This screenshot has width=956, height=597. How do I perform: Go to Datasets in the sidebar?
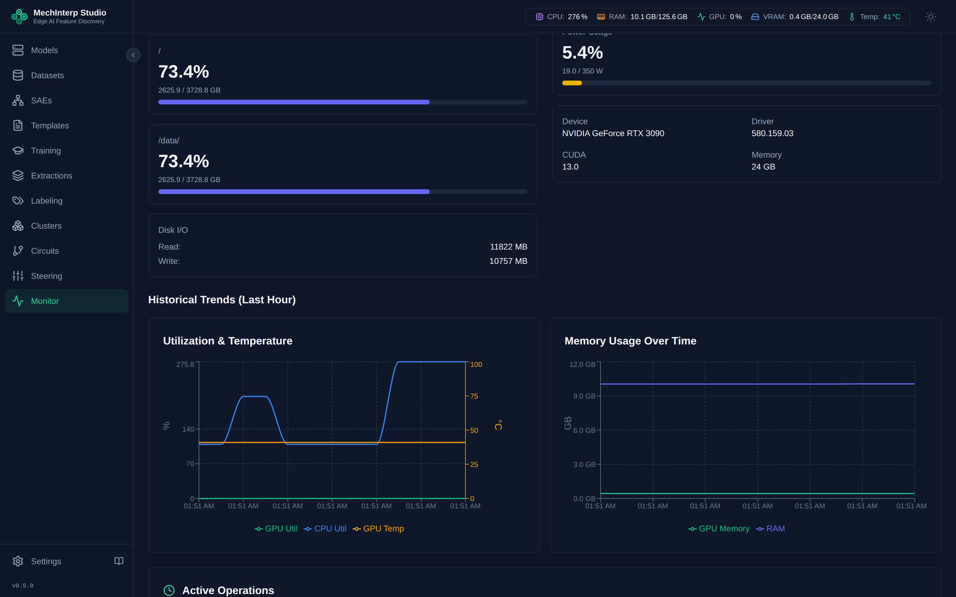coord(66,76)
